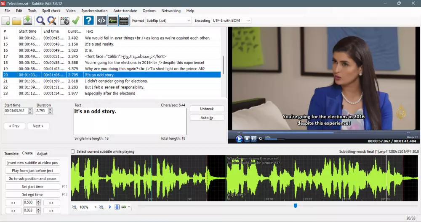Click the video seek progress bar
The image size is (421, 222).
pyautogui.click(x=323, y=132)
